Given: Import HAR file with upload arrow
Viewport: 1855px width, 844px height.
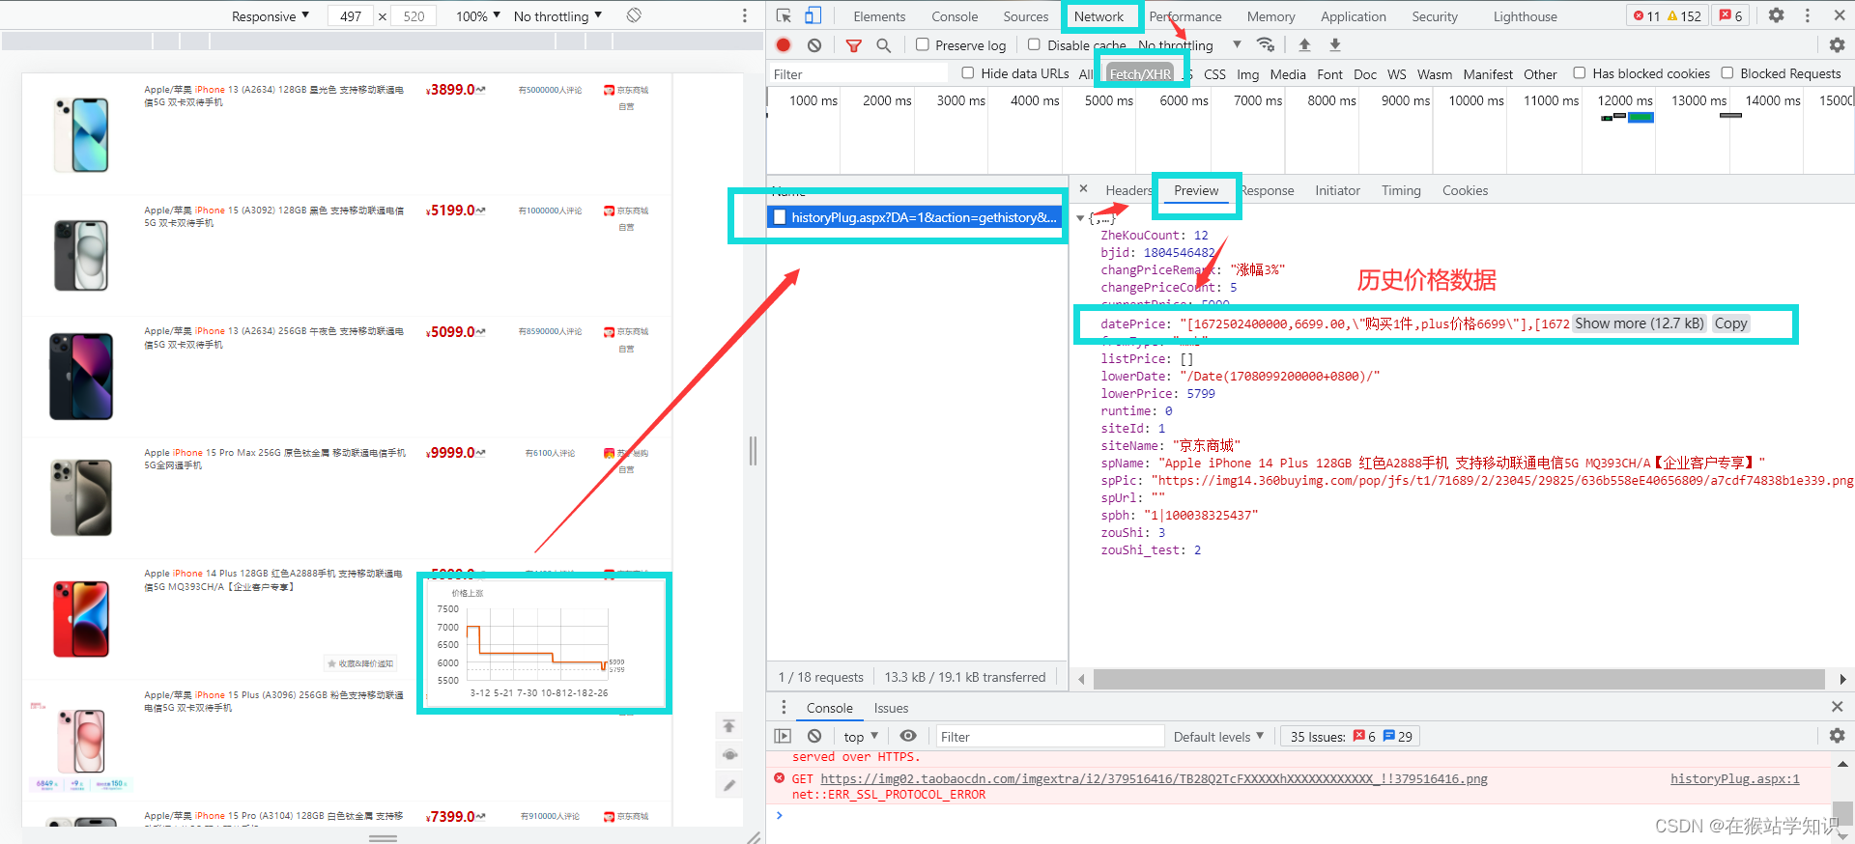Looking at the screenshot, I should [x=1304, y=44].
